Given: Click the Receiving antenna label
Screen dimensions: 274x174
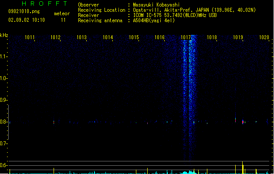Looking at the screenshot, I should (x=100, y=20).
